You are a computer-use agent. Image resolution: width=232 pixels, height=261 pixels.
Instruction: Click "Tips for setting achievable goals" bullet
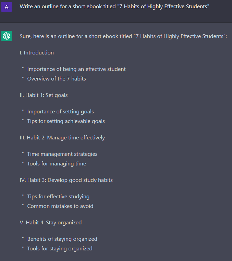coord(66,121)
